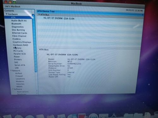The width and height of the screenshot is (158, 118).
Task: Click the sidebar scroll down arrow
Action: tap(37, 93)
